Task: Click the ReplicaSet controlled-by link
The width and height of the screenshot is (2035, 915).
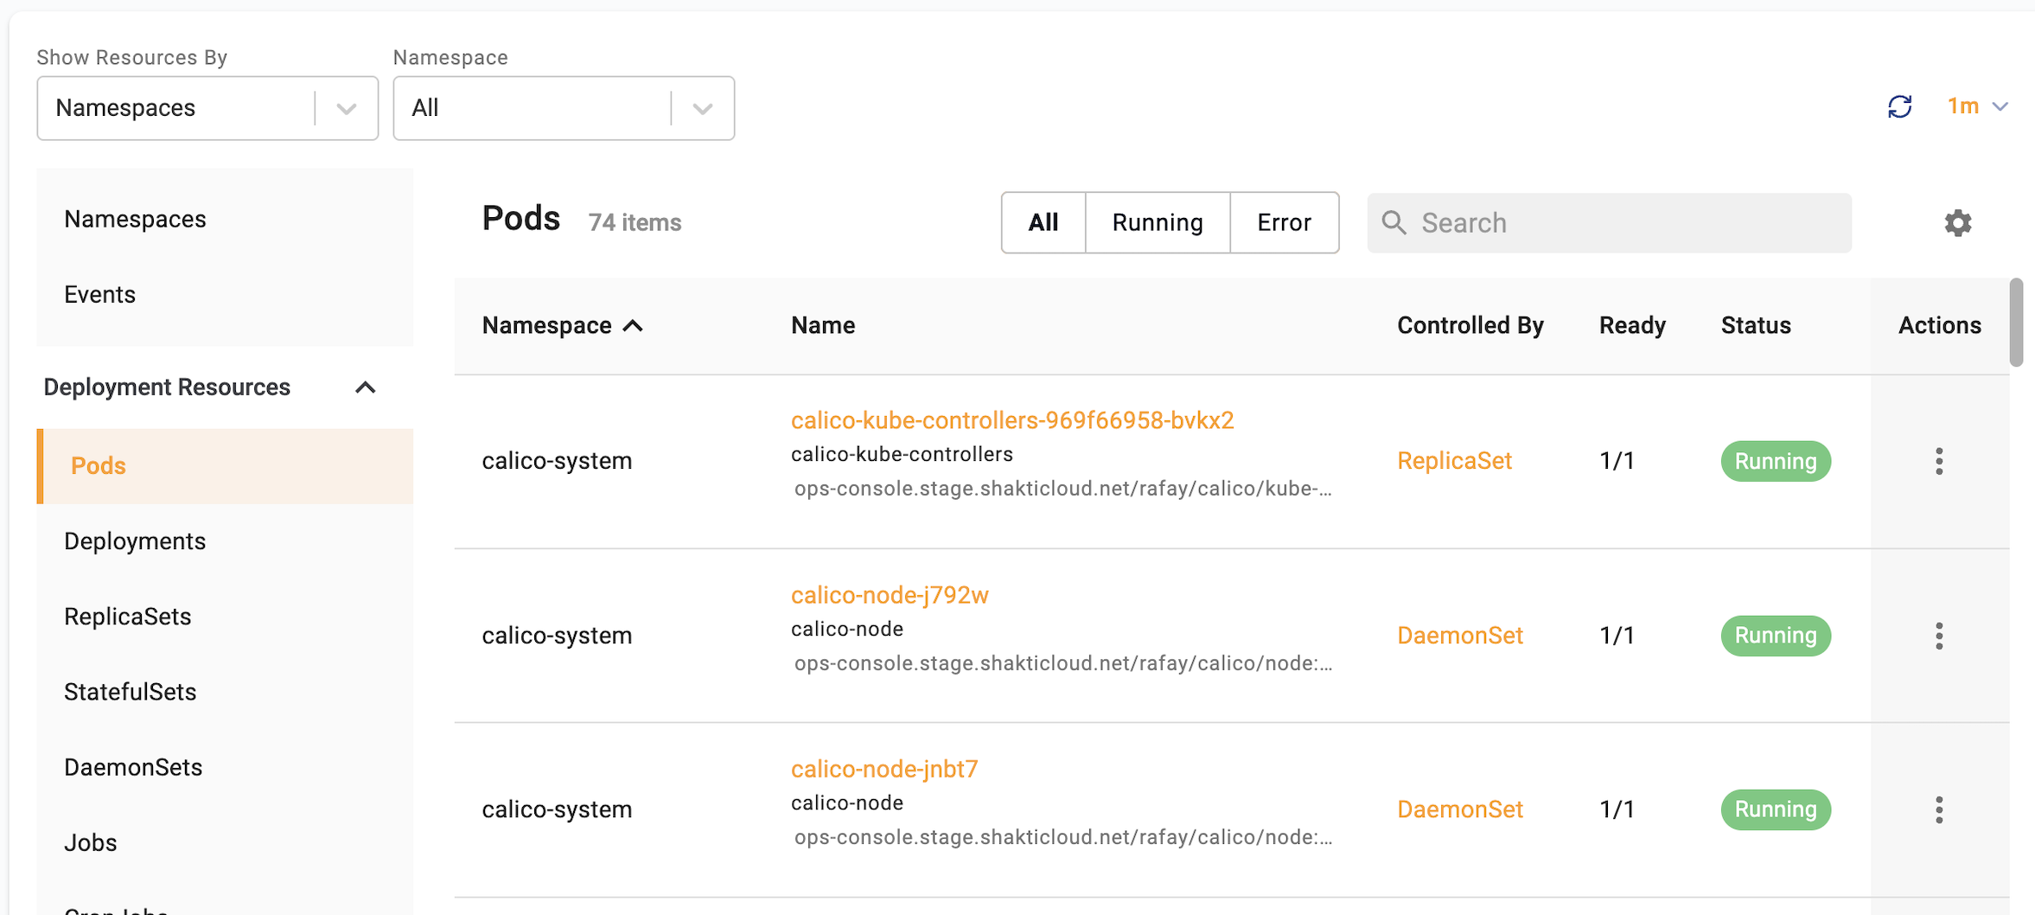Action: click(1454, 461)
